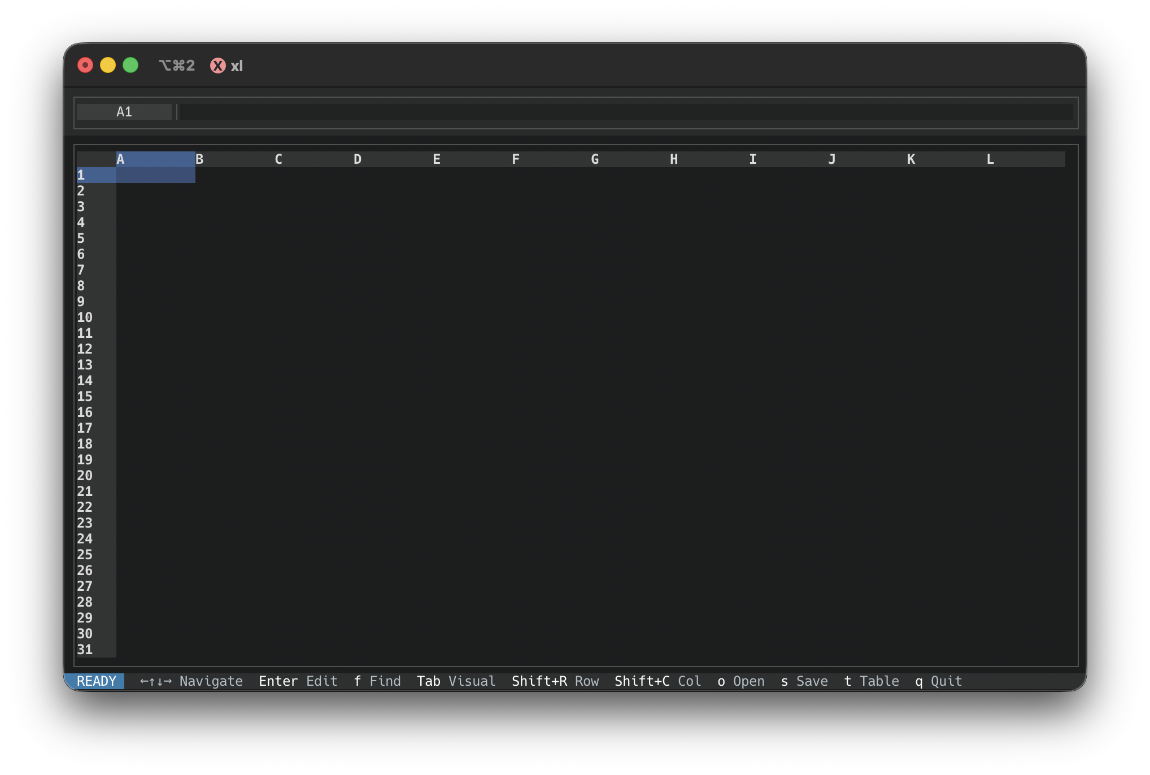
Task: Click the highlighted cell A1
Action: (156, 175)
